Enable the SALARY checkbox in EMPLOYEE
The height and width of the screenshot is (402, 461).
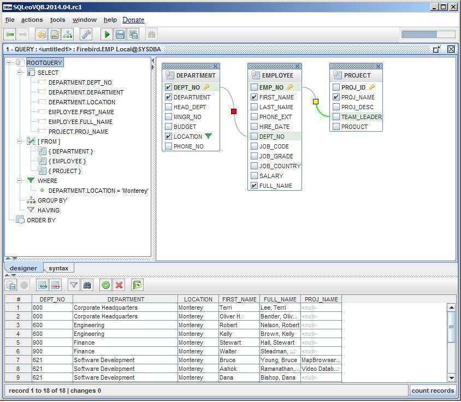(x=254, y=175)
